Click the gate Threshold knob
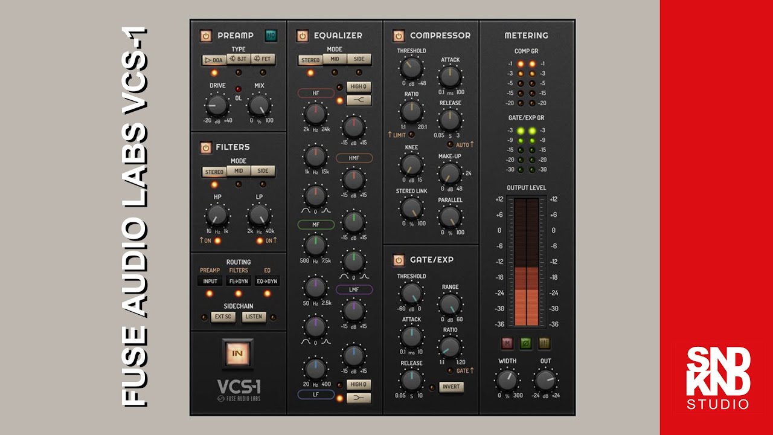The width and height of the screenshot is (773, 435). click(411, 294)
